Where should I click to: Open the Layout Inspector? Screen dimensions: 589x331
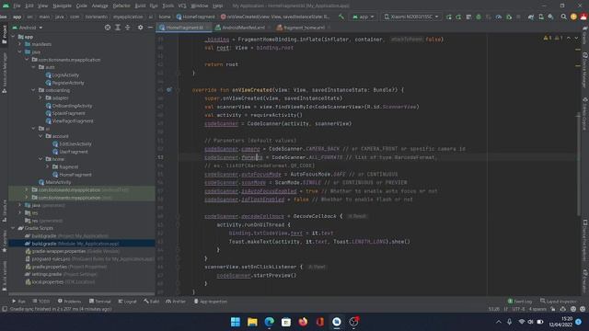tap(559, 302)
